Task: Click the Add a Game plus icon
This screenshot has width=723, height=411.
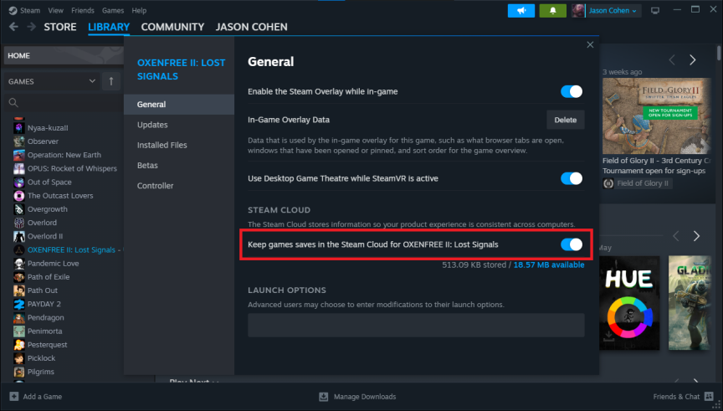Action: click(14, 396)
